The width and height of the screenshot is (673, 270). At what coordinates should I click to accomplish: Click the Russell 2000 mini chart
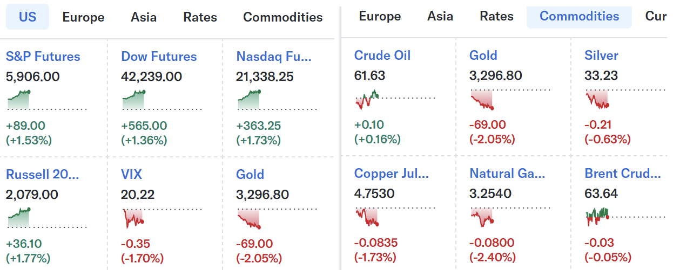click(47, 218)
